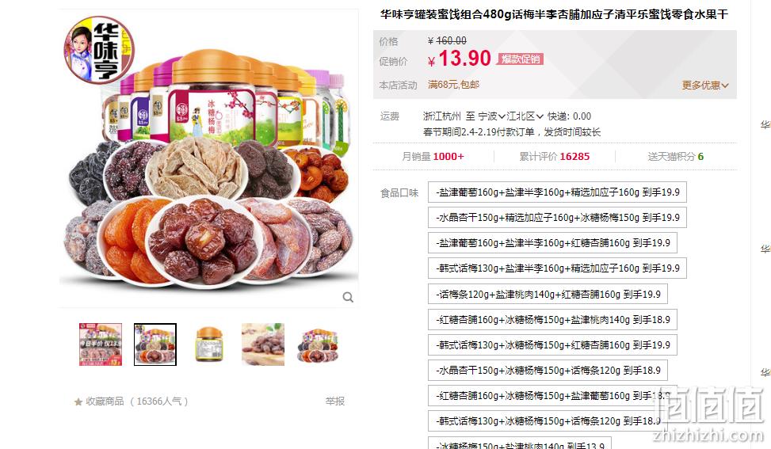Choose flavor 盐津葡萄+盐津半李+精选加应子
Image resolution: width=771 pixels, height=449 pixels.
tap(557, 192)
